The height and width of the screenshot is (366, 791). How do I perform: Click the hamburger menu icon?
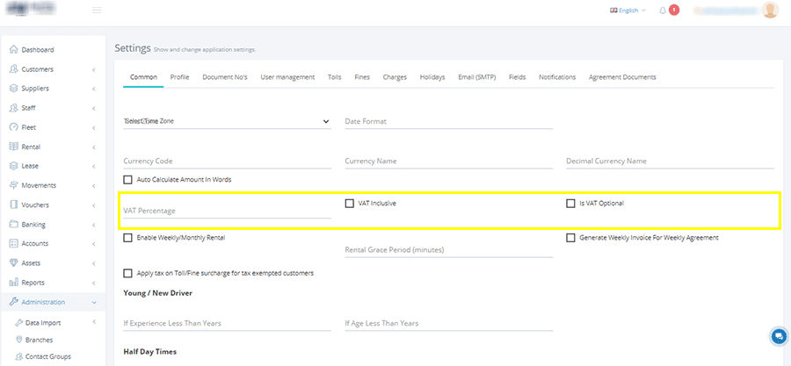(97, 10)
